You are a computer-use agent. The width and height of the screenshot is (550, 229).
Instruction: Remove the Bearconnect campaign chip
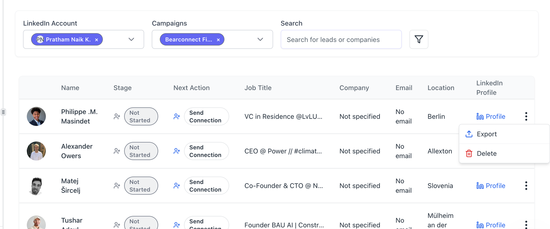(218, 40)
